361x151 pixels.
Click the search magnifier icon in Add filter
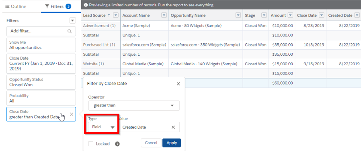(70, 31)
